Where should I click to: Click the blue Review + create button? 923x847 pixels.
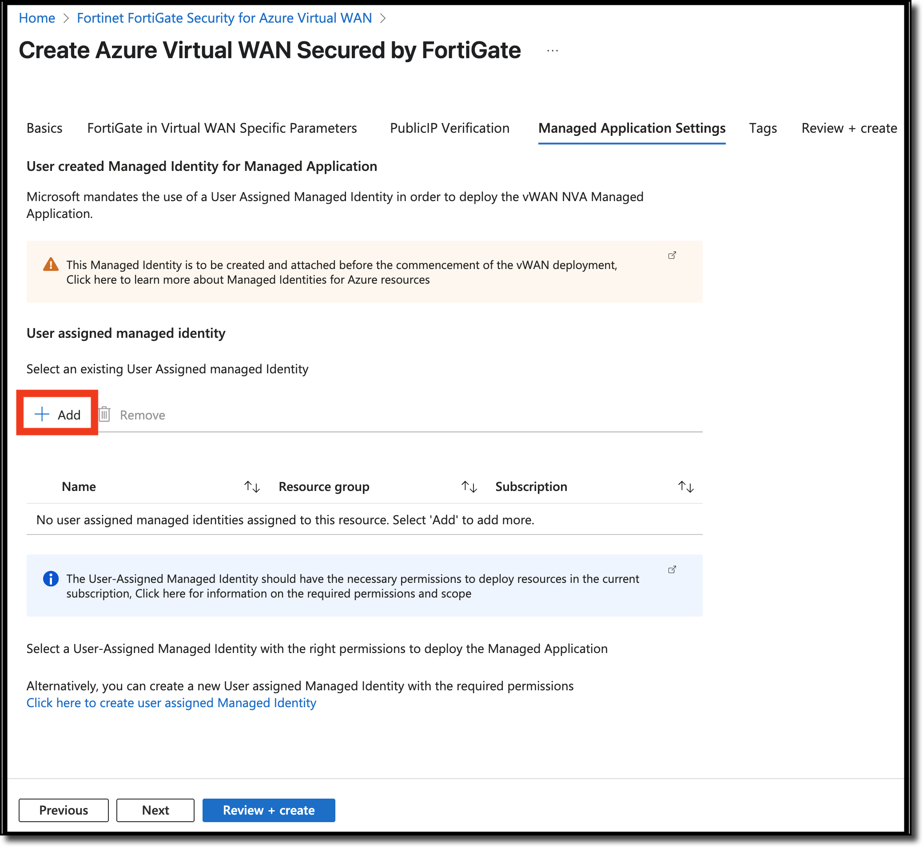pyautogui.click(x=269, y=810)
